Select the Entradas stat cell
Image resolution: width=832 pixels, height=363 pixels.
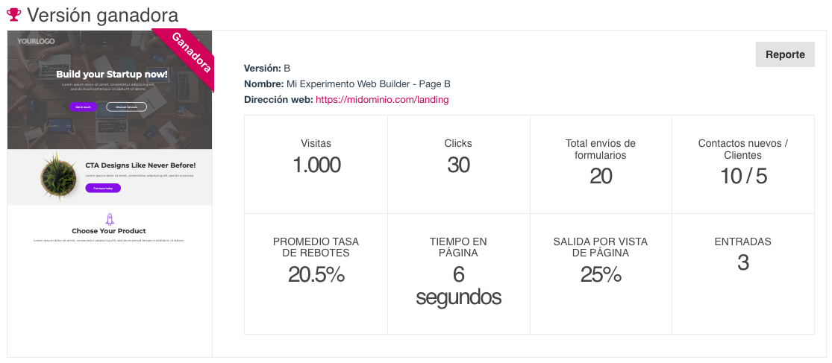tap(743, 274)
